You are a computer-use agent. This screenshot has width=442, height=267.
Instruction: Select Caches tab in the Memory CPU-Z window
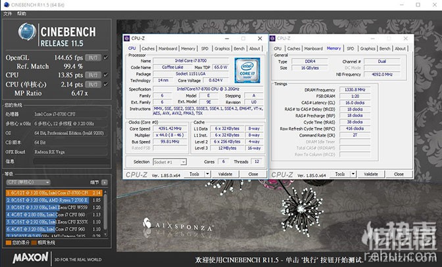click(294, 49)
